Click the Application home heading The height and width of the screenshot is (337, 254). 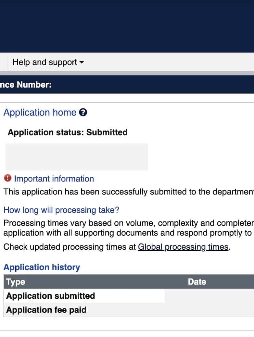pos(40,113)
